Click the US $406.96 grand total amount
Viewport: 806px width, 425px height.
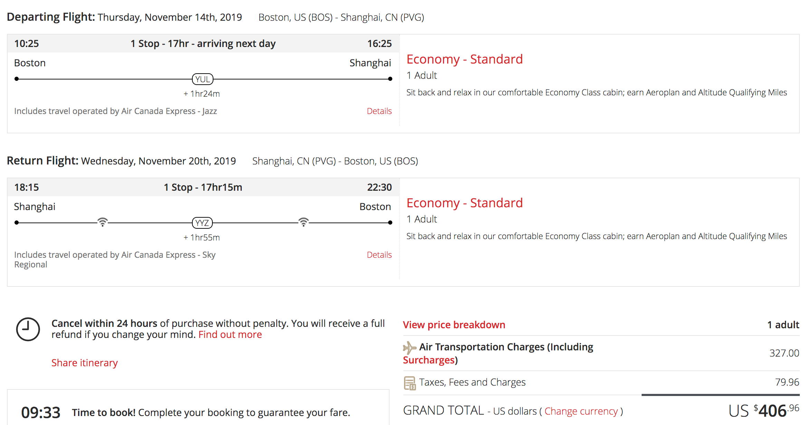tap(764, 410)
